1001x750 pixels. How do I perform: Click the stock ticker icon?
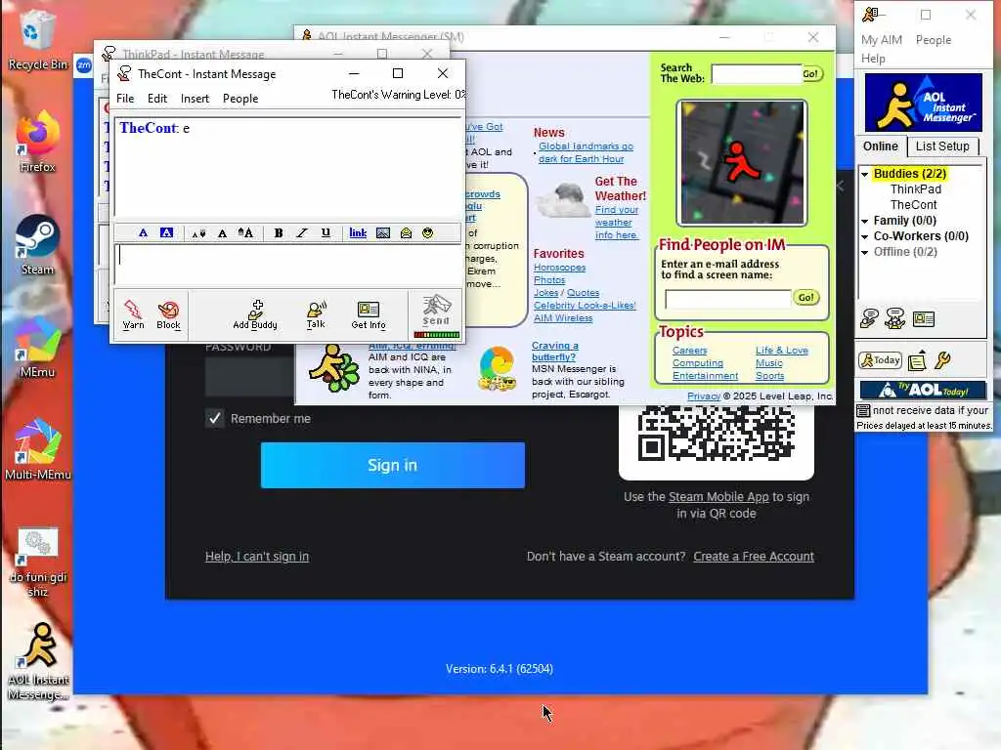(x=863, y=410)
